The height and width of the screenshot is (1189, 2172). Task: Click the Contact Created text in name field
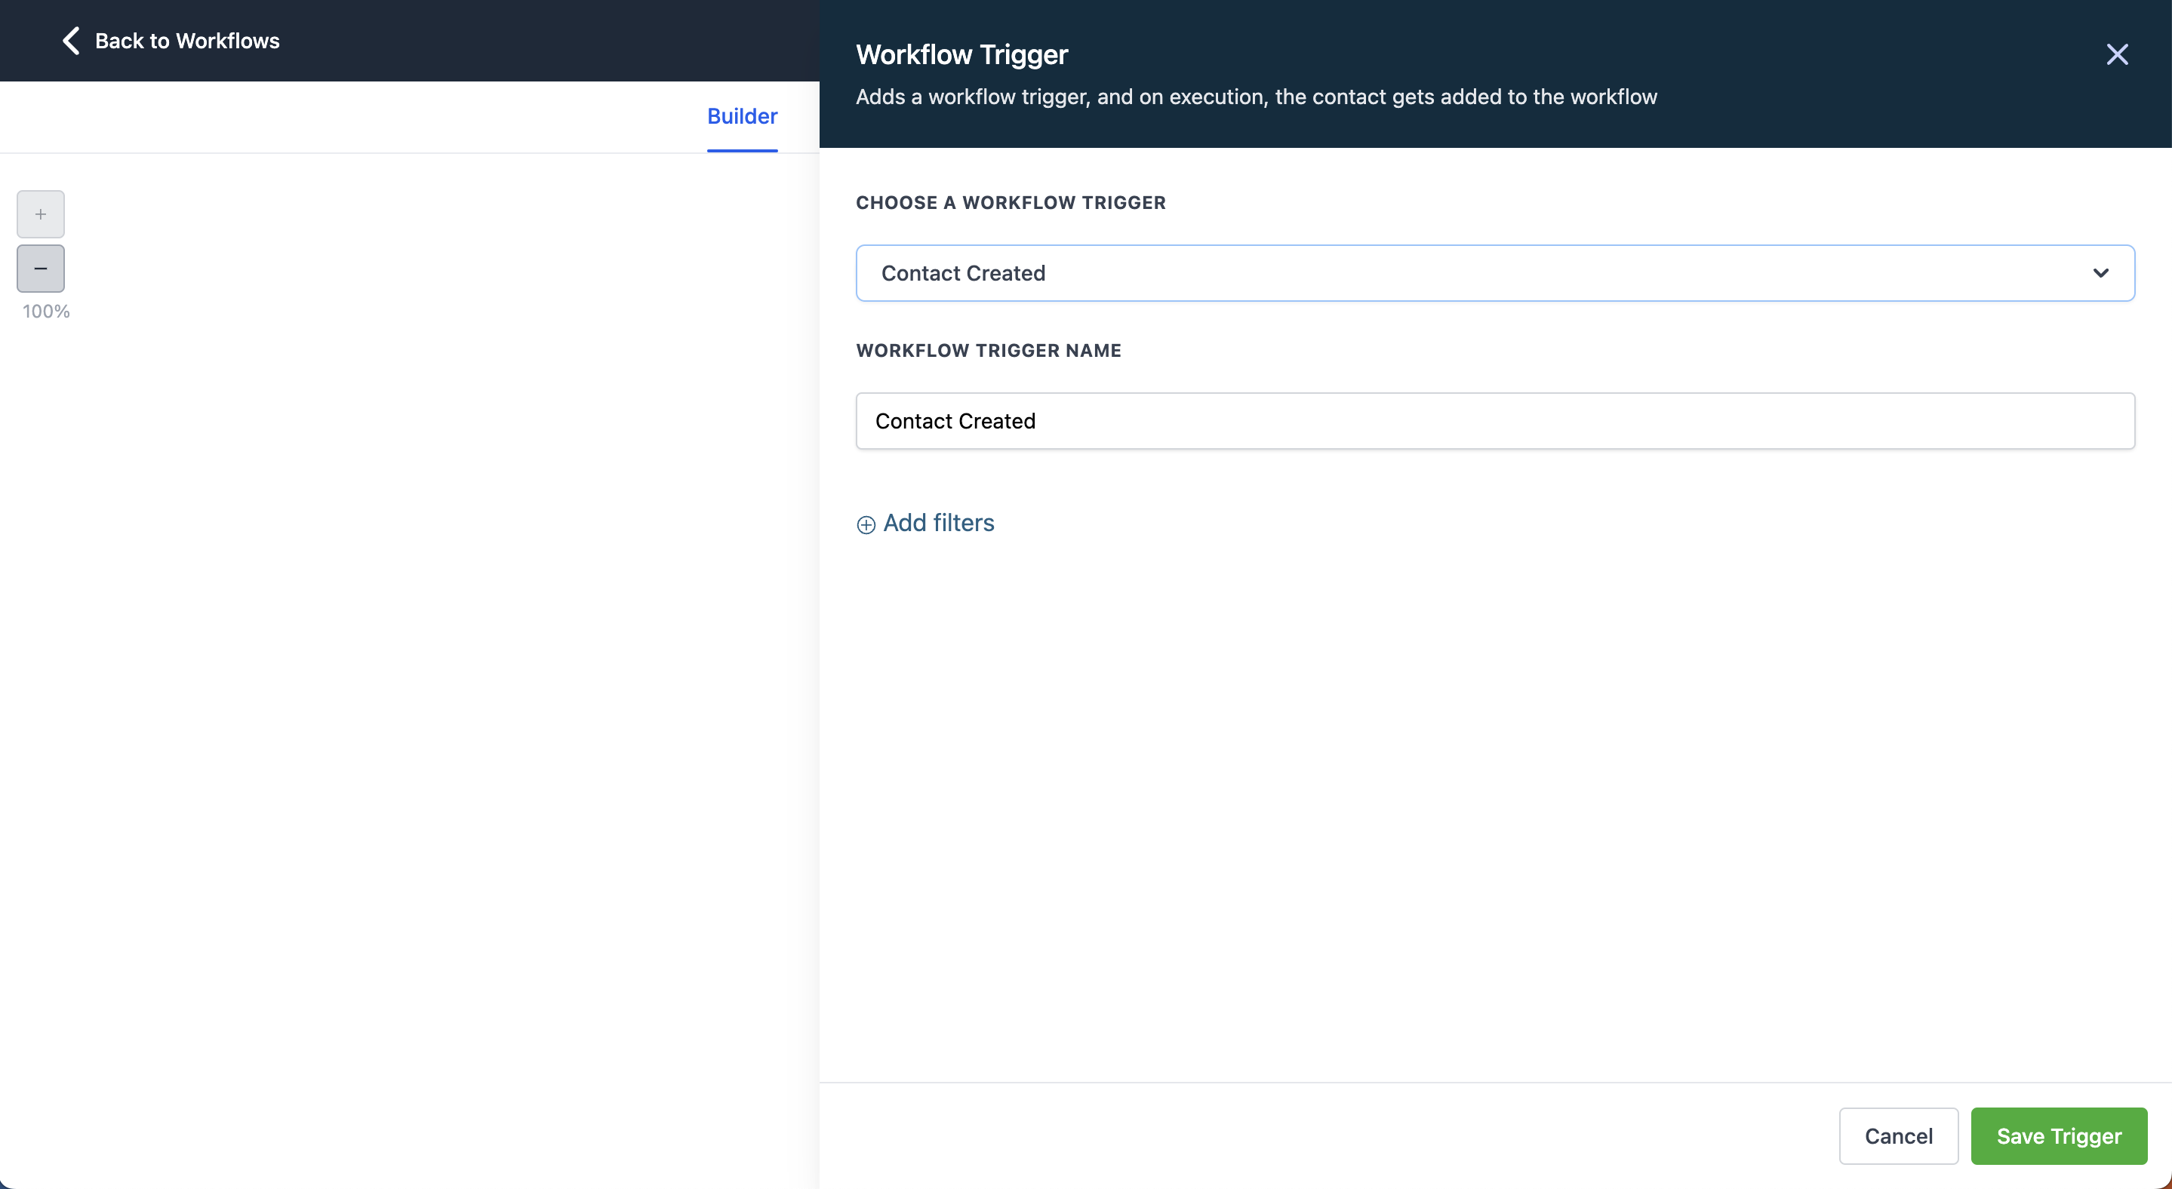pos(955,420)
